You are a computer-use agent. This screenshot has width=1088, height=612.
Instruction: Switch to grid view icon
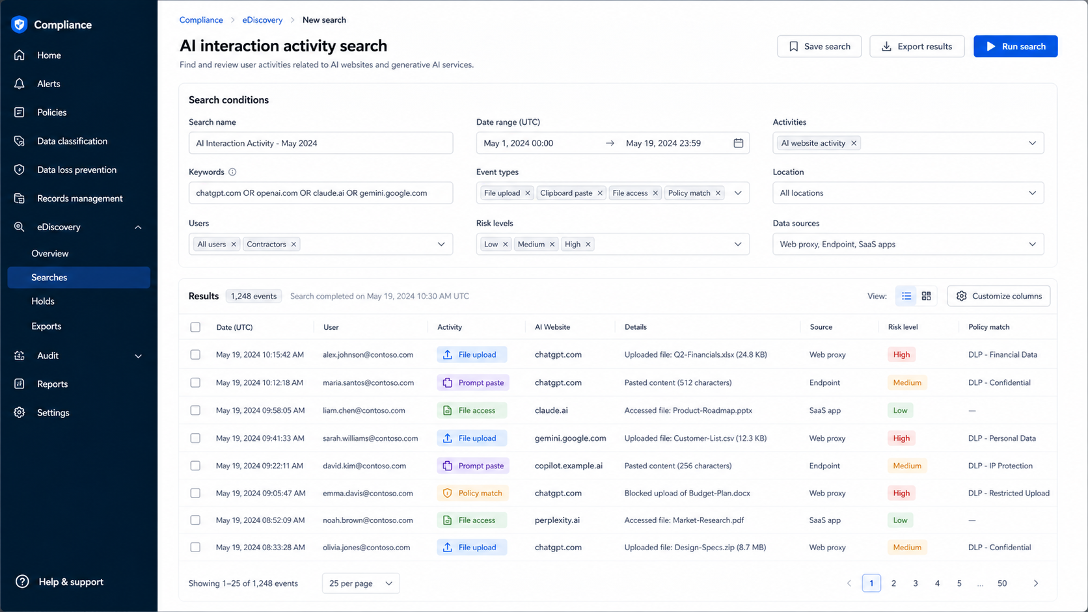[926, 296]
